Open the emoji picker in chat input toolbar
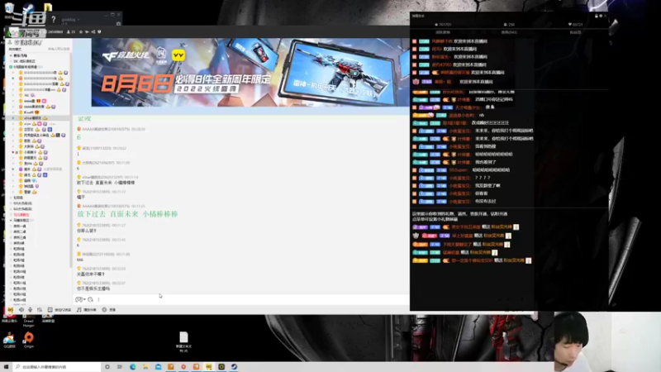Image resolution: width=661 pixels, height=372 pixels. tap(78, 299)
